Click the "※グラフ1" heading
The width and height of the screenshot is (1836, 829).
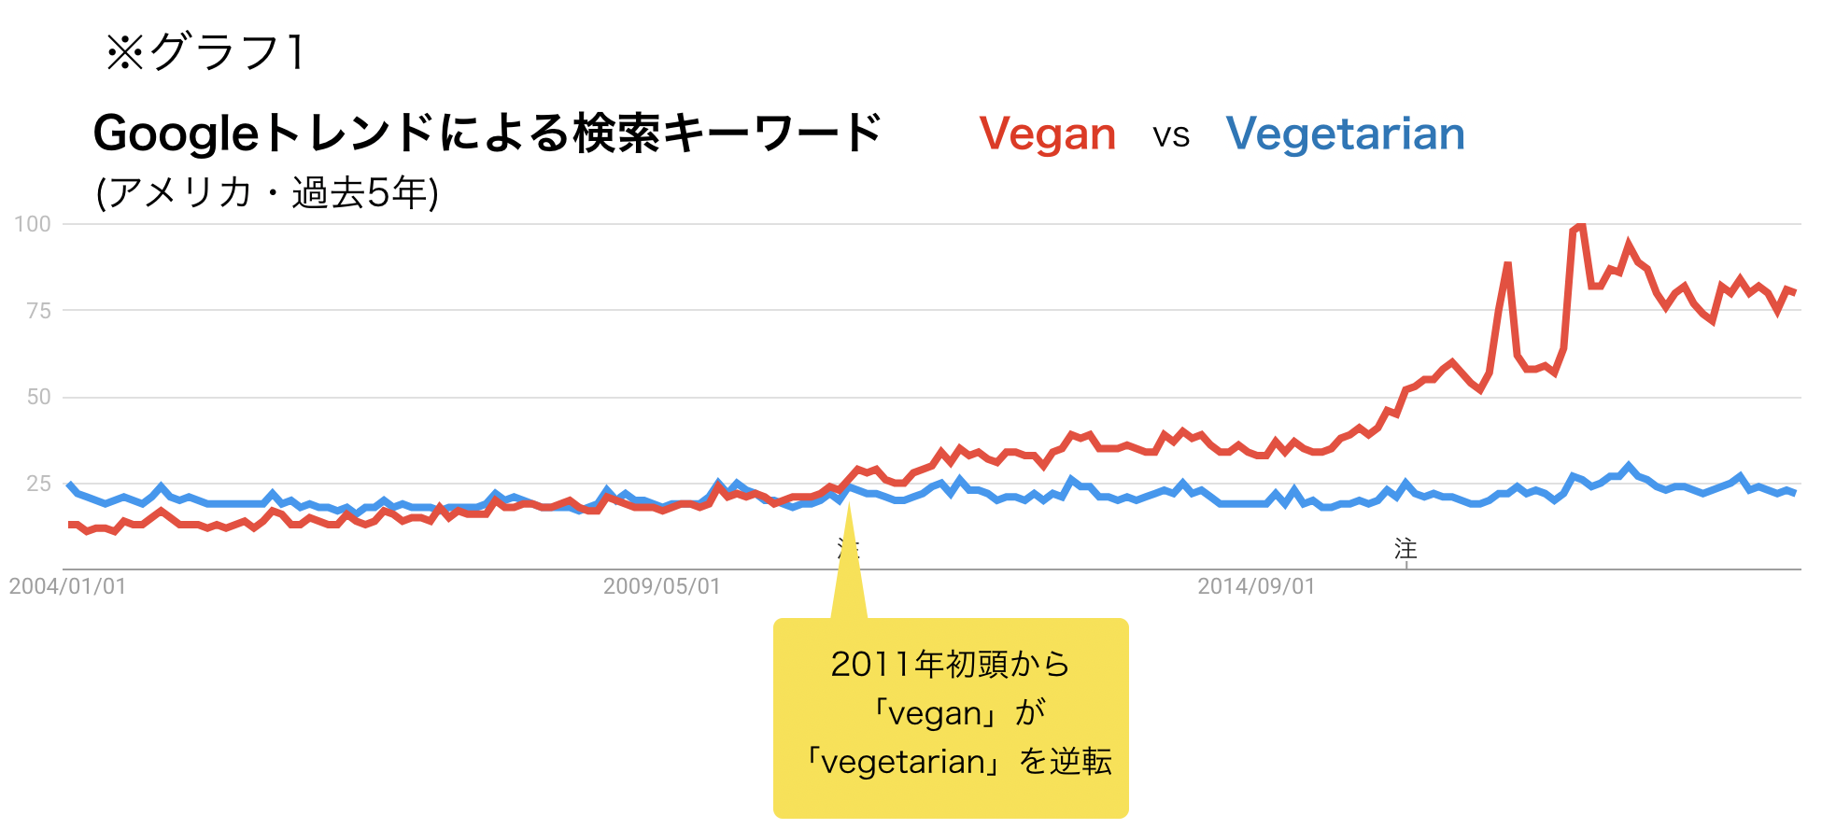(x=205, y=52)
